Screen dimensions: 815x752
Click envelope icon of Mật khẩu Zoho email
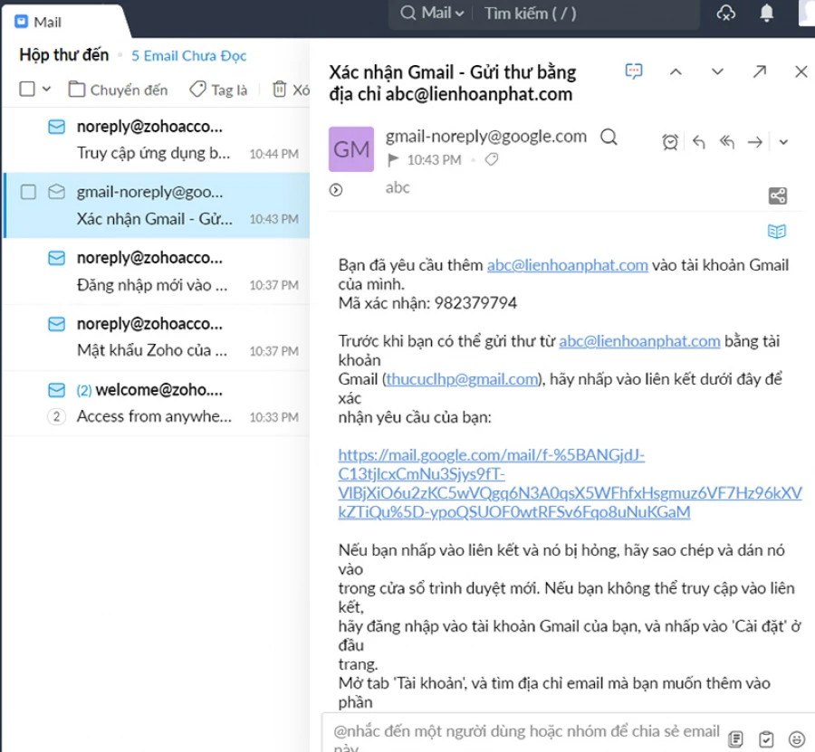point(57,324)
